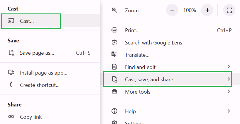Viewport: 240px width, 124px height.
Task: Click the Create shortcut icon
Action: point(11,85)
